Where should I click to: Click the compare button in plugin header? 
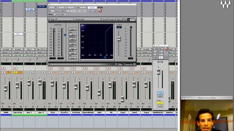pos(82,11)
